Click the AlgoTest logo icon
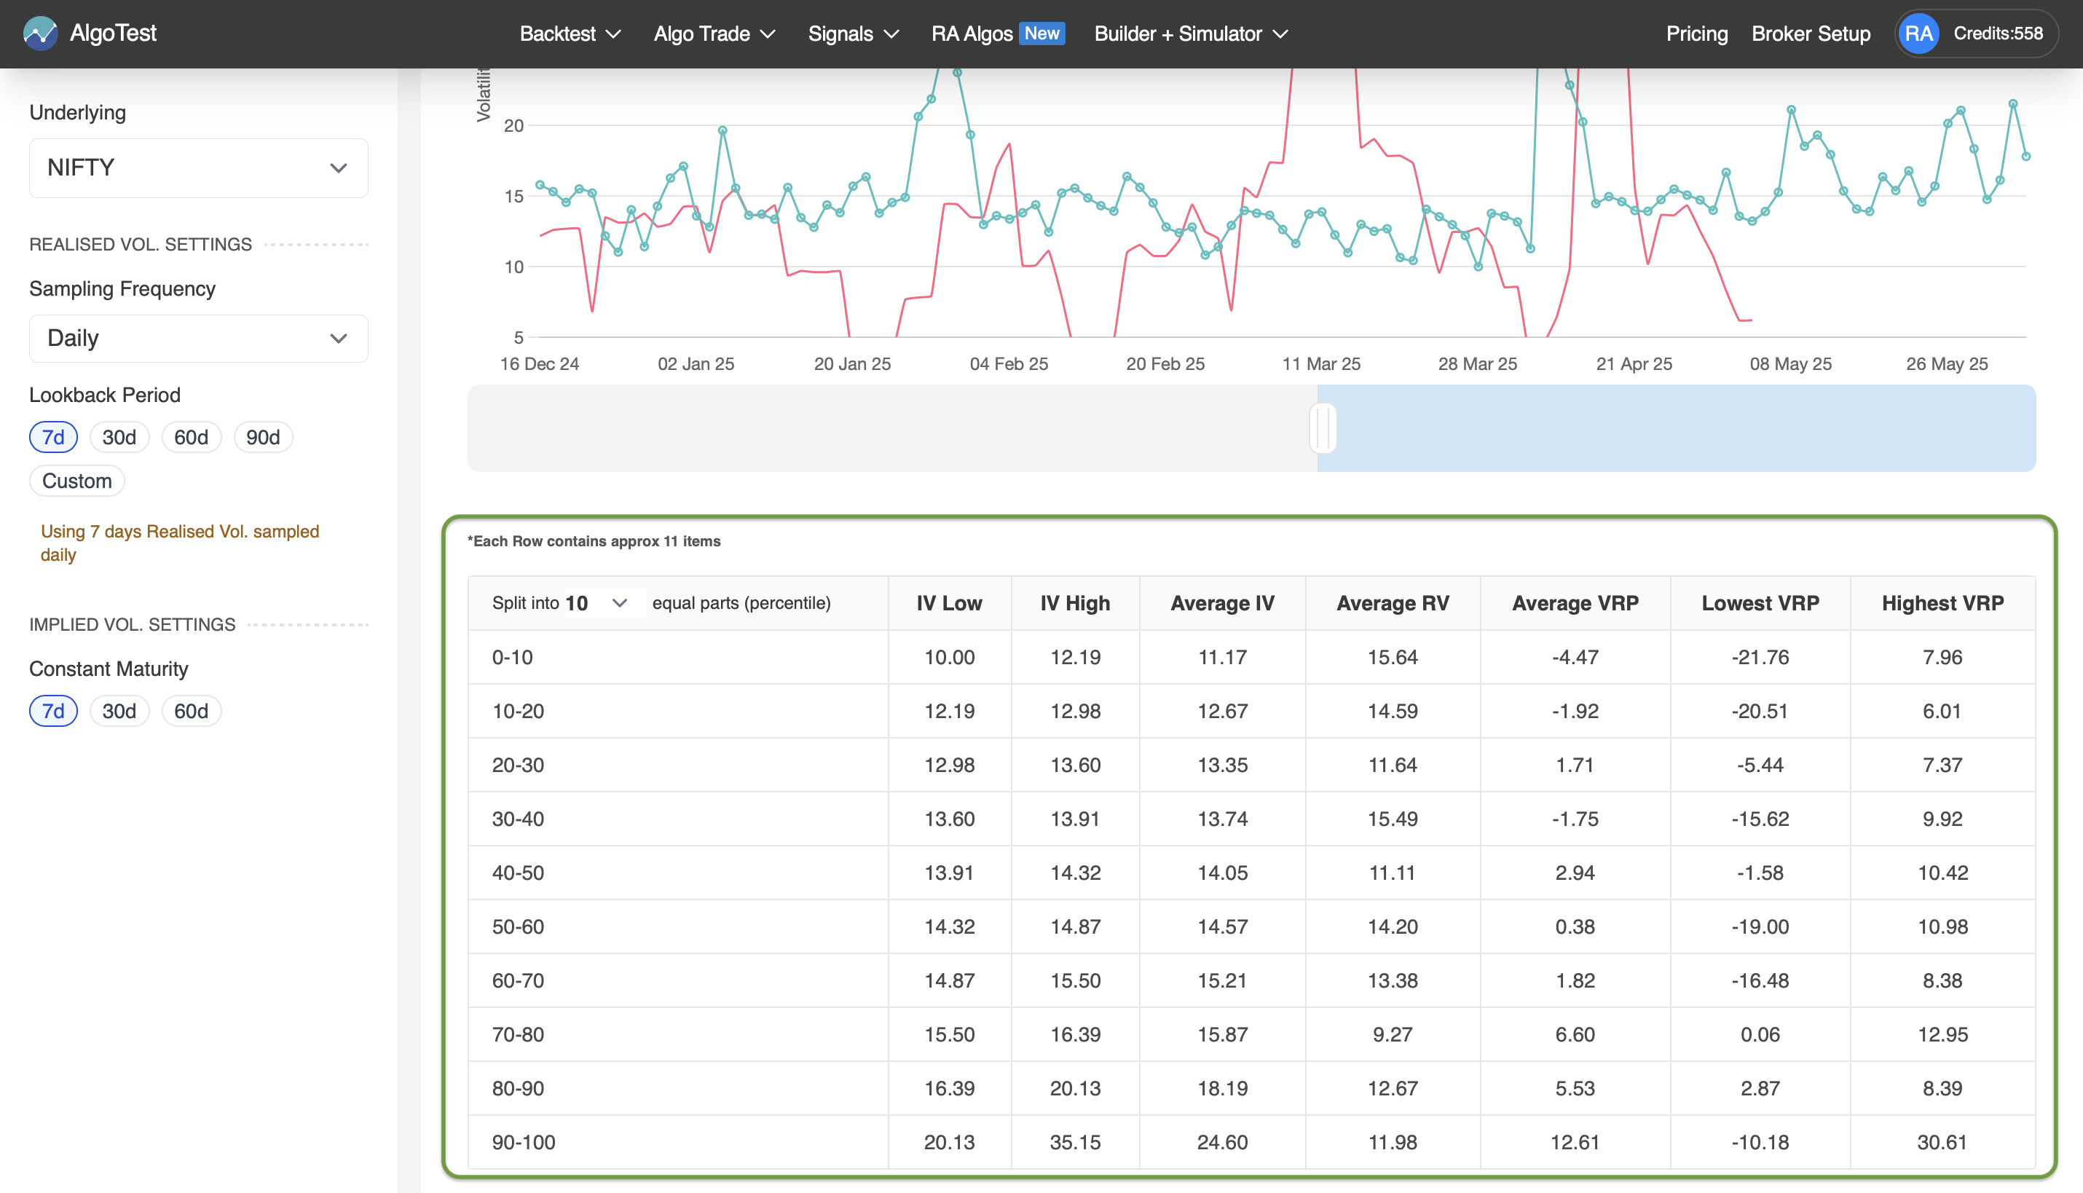This screenshot has width=2083, height=1193. tap(41, 34)
